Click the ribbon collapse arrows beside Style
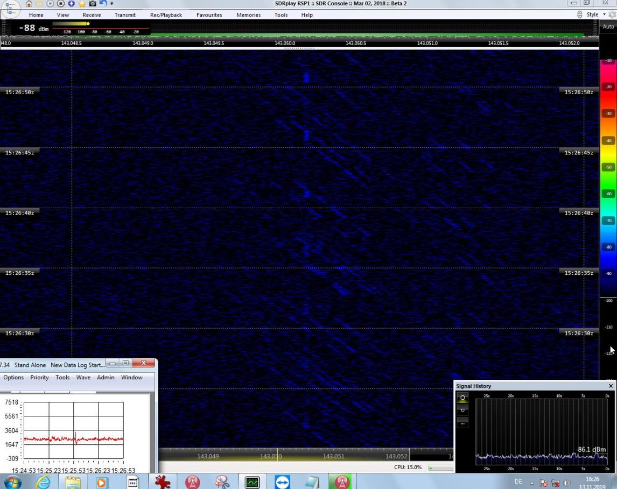 580,15
